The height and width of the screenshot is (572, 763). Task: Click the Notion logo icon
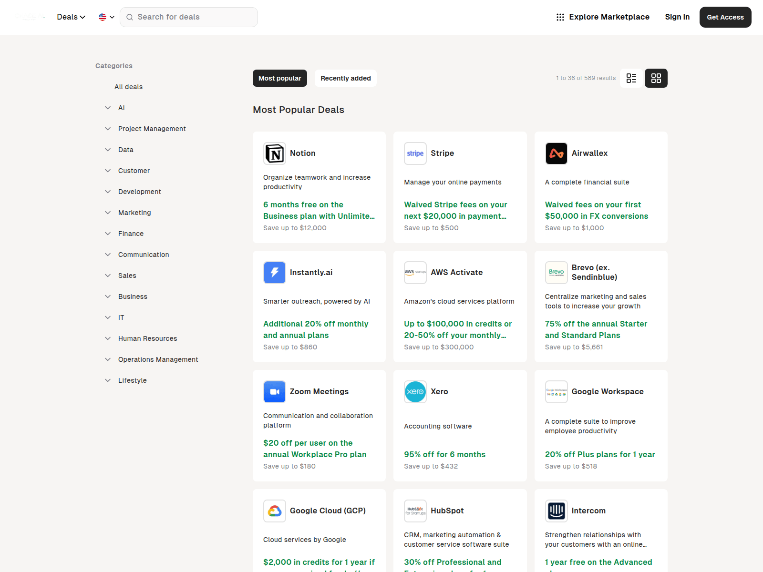tap(275, 153)
